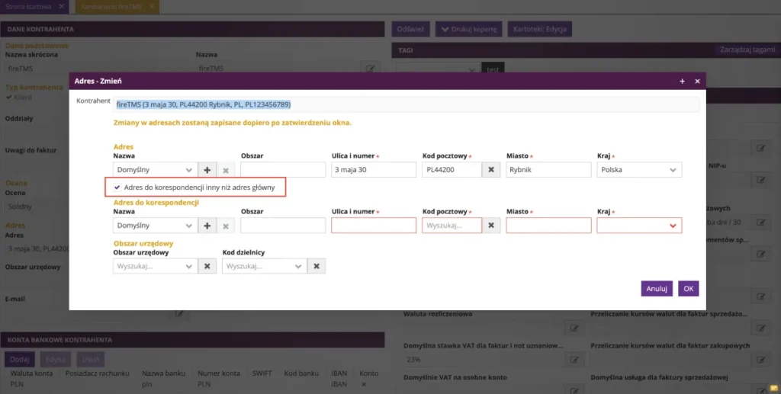781x394 pixels.
Task: Switch to the Kontrahent: fireTMS tab
Action: (111, 6)
